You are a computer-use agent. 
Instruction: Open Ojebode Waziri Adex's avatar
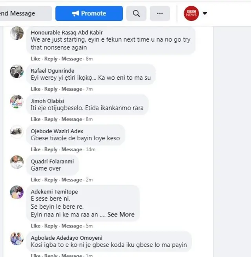click(x=17, y=132)
